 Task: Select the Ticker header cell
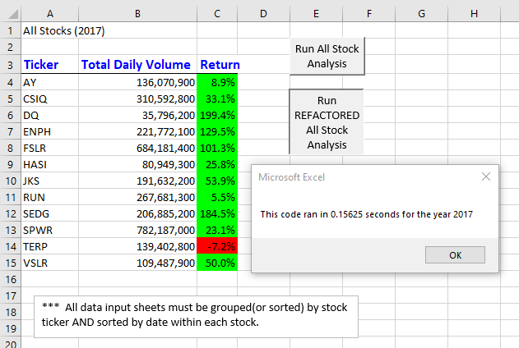(50, 65)
